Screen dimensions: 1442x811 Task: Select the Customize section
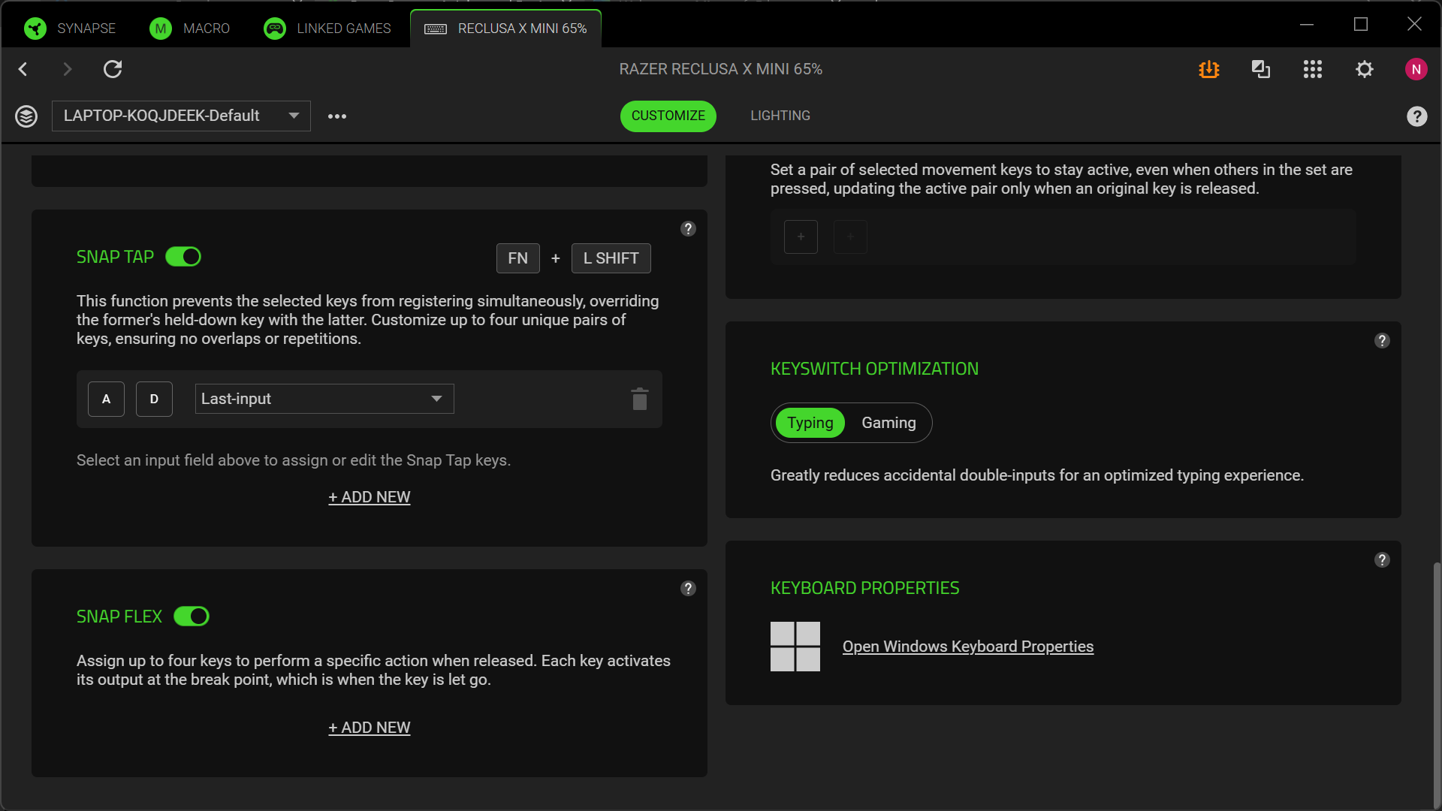668,116
